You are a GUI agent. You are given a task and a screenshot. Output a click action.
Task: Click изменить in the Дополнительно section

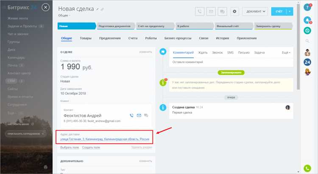click(x=145, y=161)
